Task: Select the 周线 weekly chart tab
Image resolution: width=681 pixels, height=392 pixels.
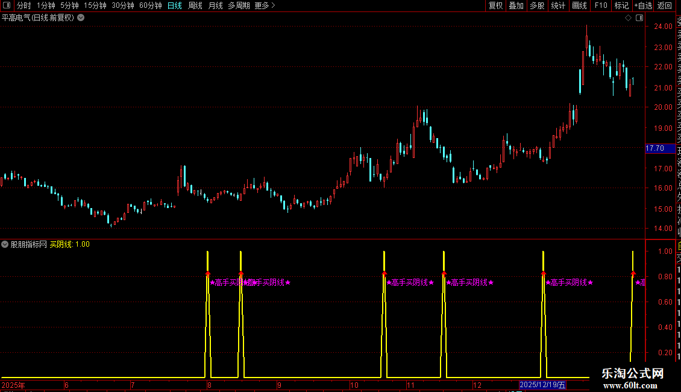Action: 195,5
